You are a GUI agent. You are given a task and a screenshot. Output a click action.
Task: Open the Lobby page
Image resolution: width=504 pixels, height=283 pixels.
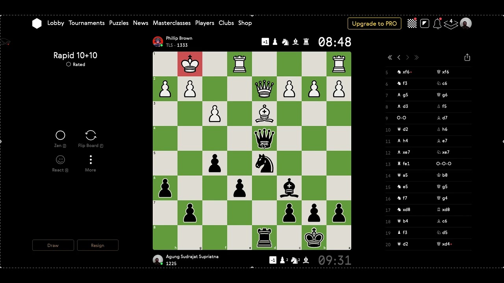pos(56,23)
